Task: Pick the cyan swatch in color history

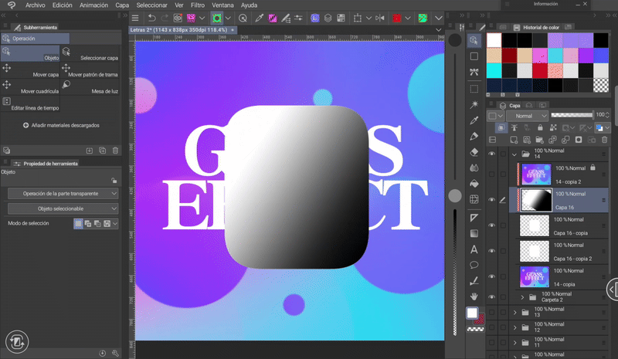Action: (494, 69)
